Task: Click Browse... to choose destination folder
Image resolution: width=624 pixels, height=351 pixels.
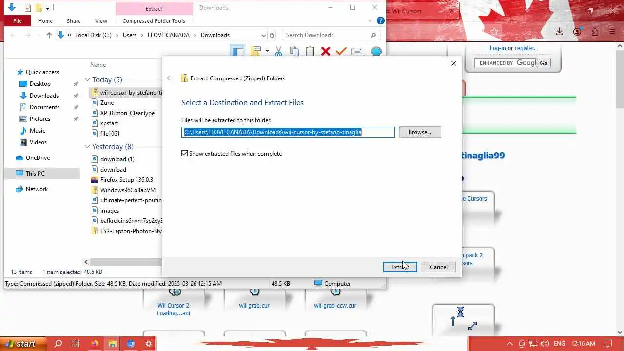Action: pos(420,132)
